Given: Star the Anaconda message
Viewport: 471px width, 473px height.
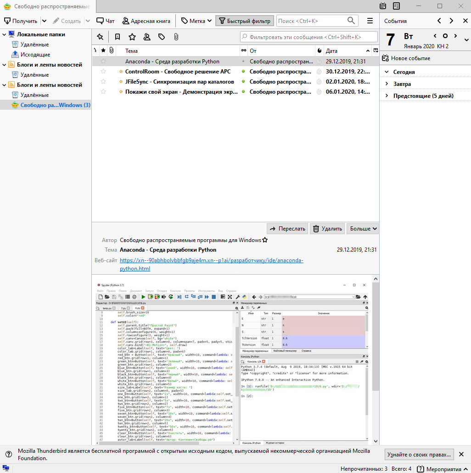Looking at the screenshot, I should (103, 61).
